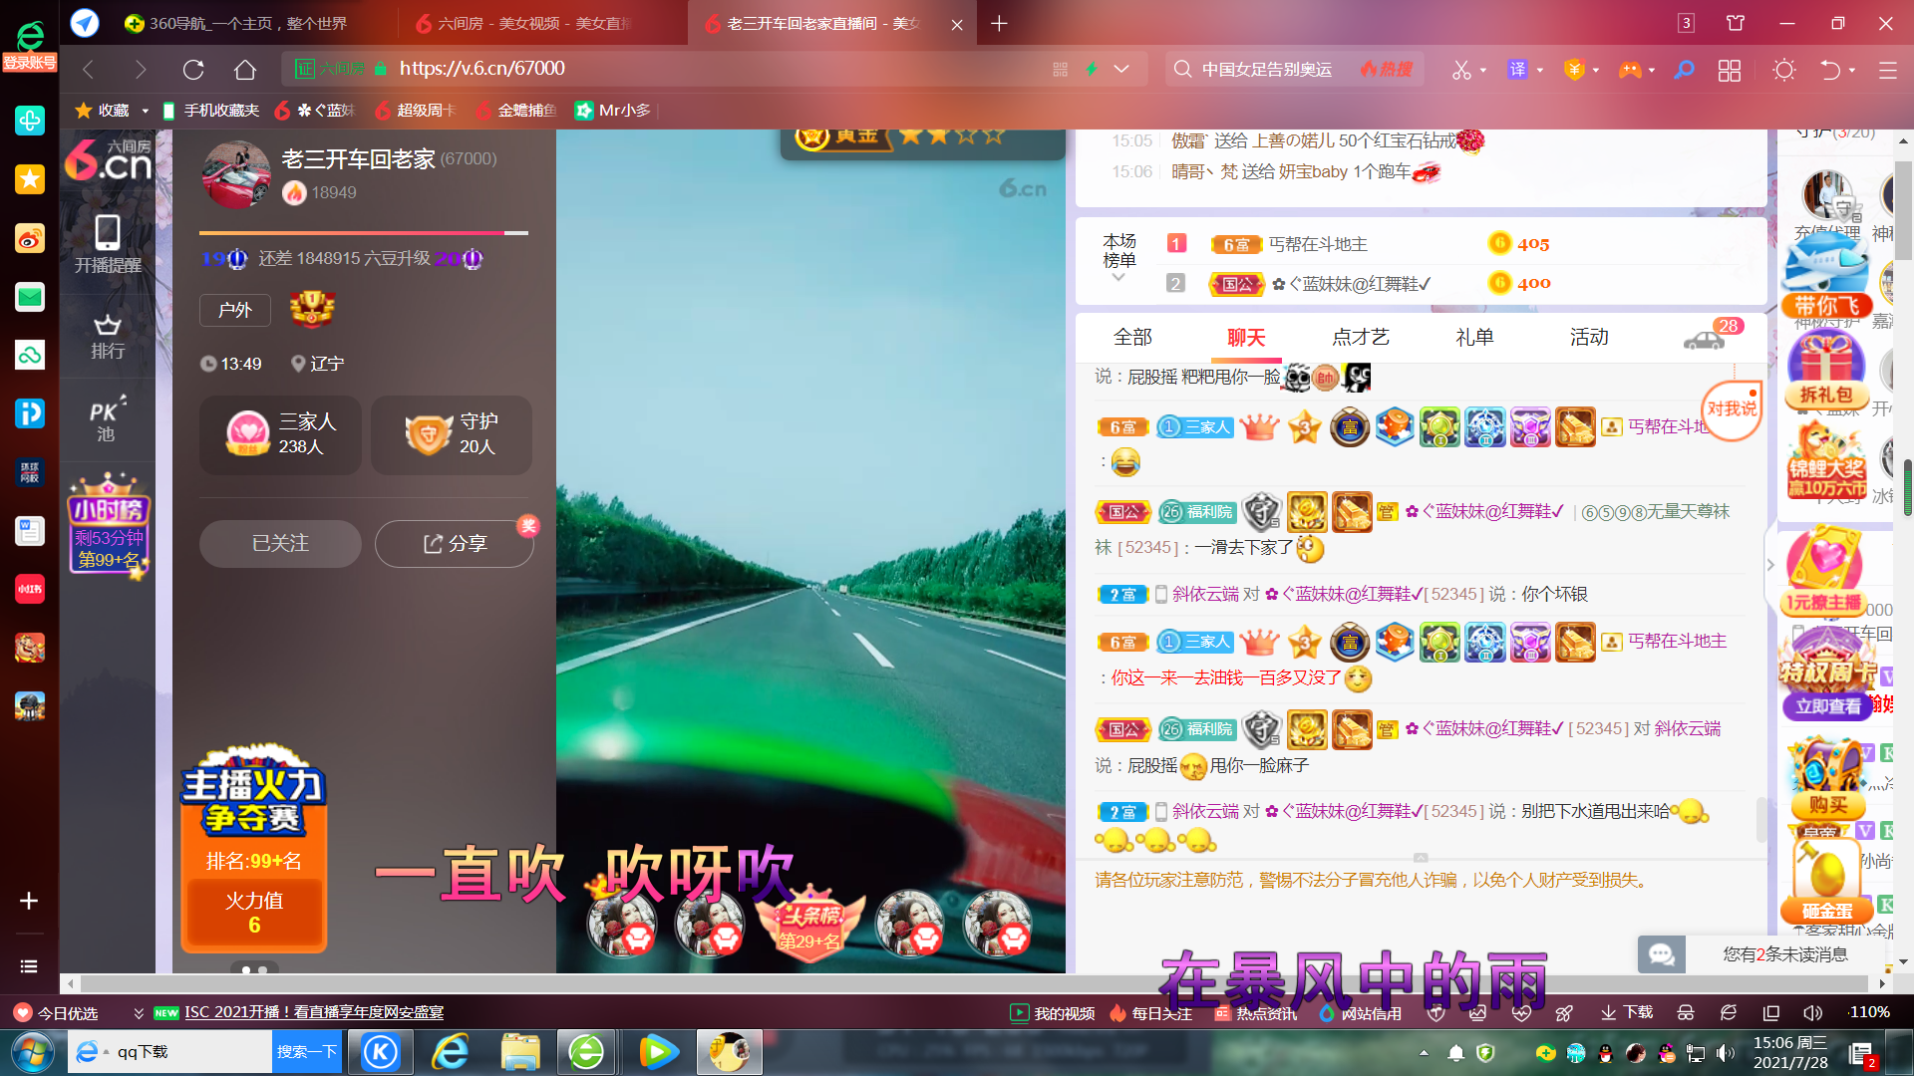1914x1076 pixels.
Task: Switch to the 礼单 tab
Action: pyautogui.click(x=1474, y=337)
